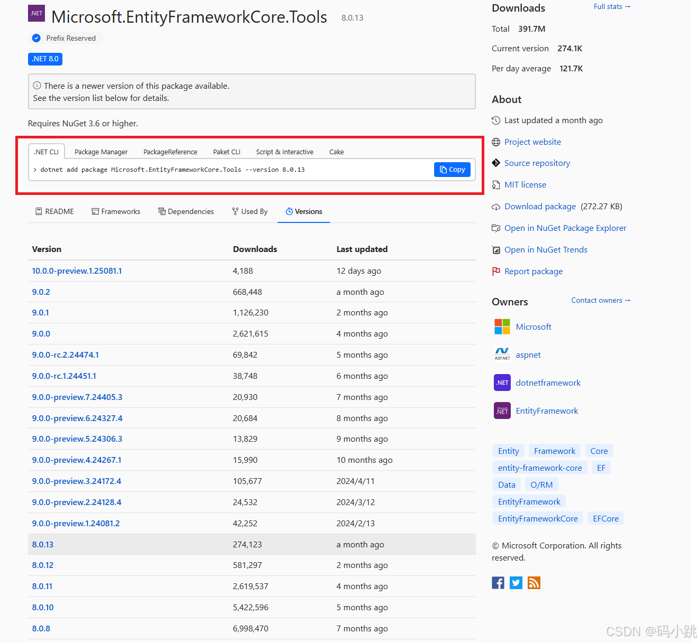Open the Versions tab

point(304,211)
